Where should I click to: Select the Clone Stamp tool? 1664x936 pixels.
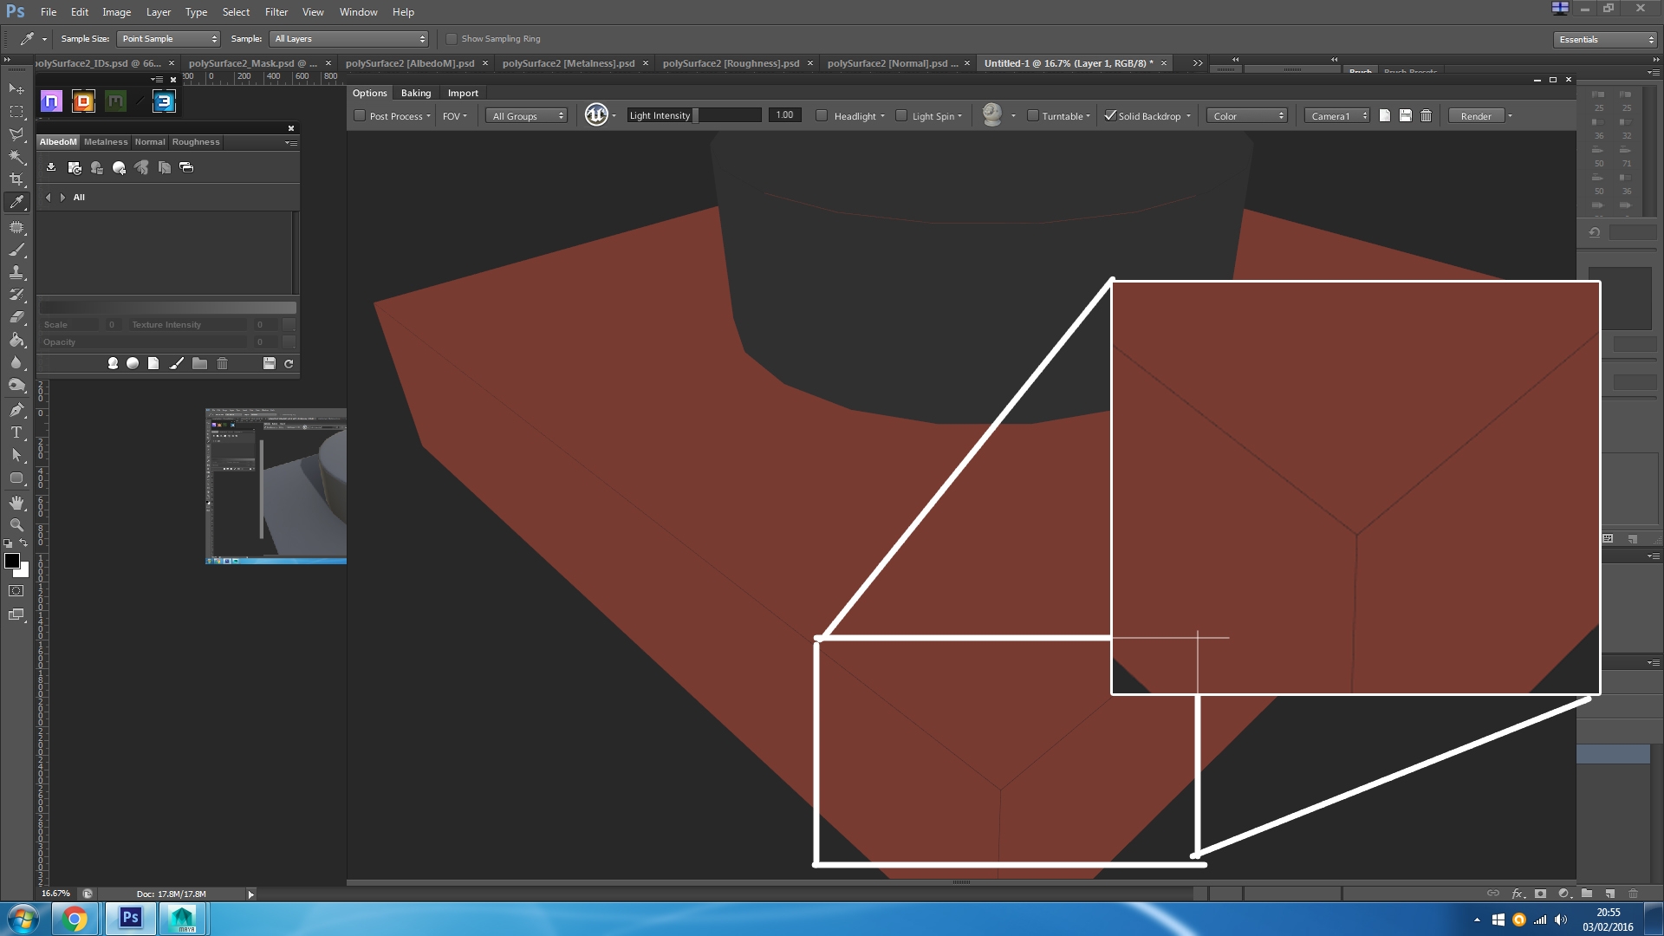16,272
